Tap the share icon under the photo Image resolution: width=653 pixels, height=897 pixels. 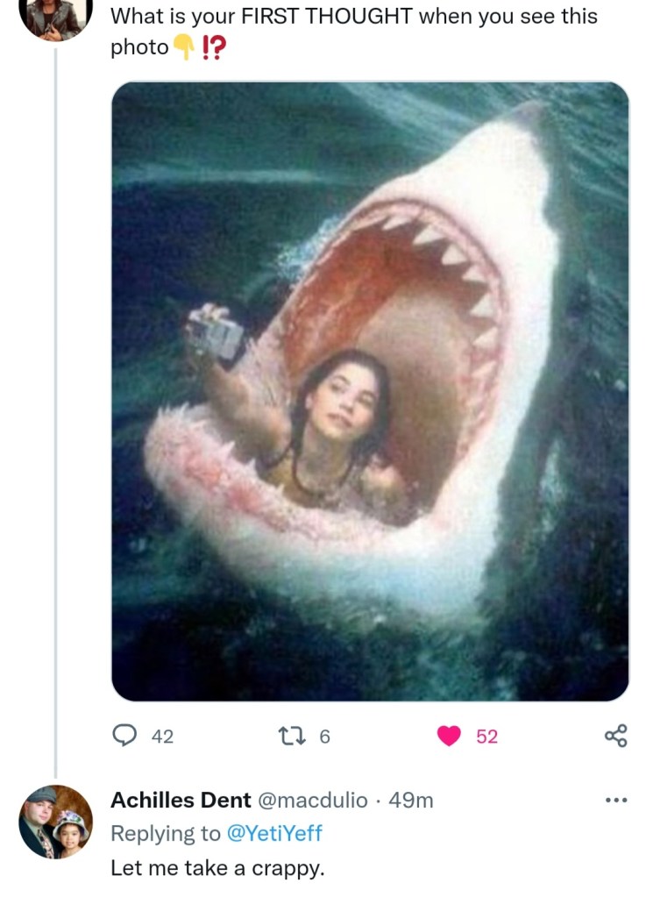coord(616,736)
